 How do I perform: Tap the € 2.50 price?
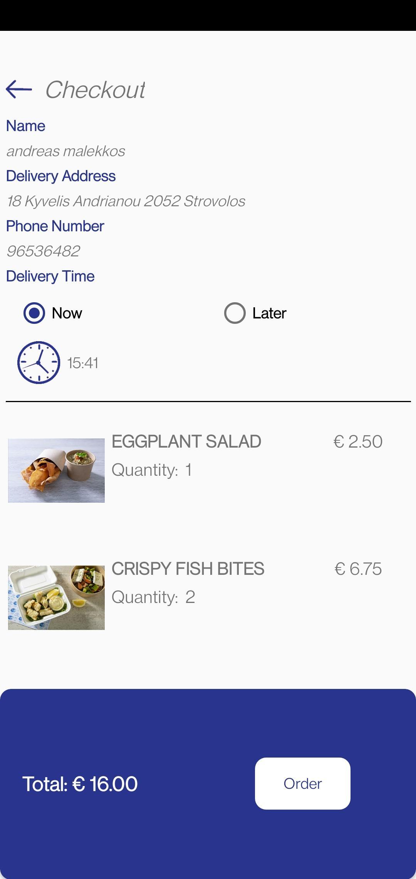358,442
